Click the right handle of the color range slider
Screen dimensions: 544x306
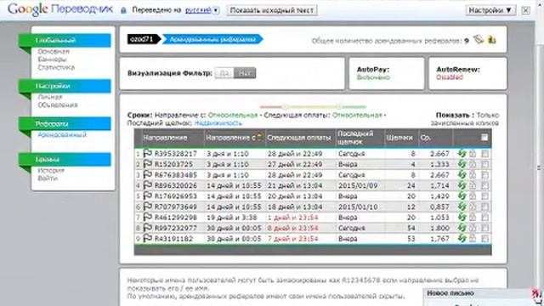(x=339, y=106)
